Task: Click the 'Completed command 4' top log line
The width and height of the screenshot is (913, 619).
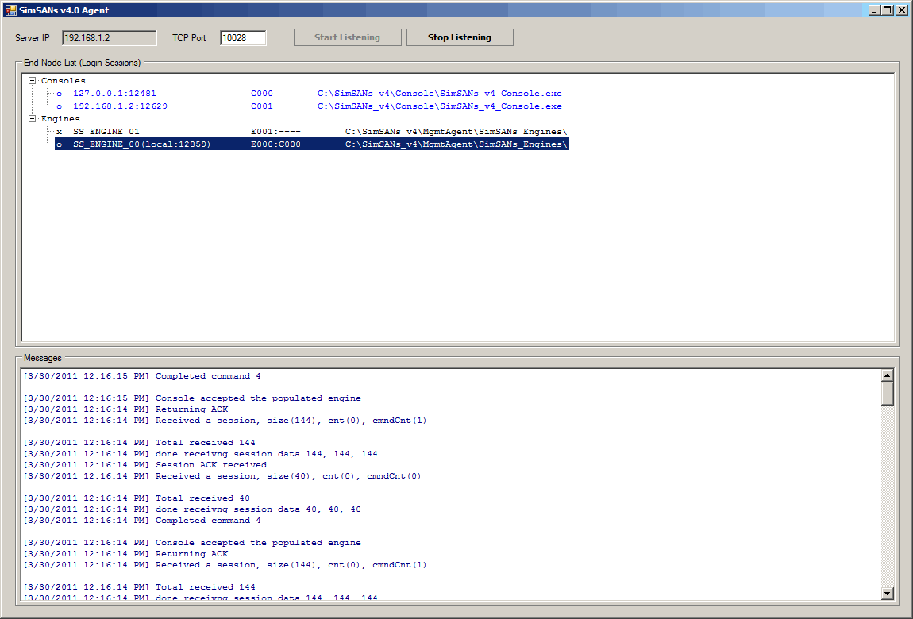Action: (x=208, y=376)
